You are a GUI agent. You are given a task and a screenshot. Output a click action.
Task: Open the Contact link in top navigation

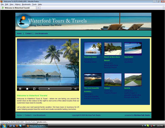[28, 34]
